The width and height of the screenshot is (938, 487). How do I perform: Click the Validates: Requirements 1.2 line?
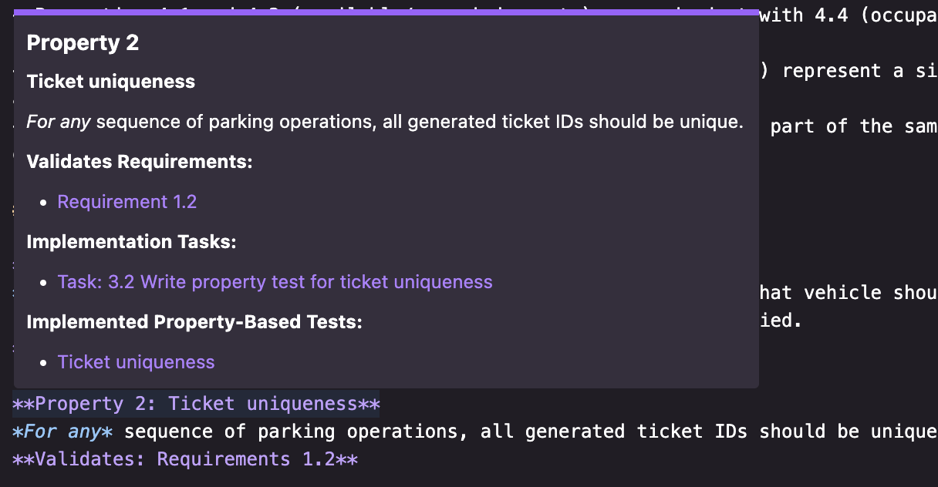(x=184, y=458)
